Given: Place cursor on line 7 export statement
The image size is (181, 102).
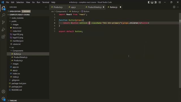Looking at the screenshot, I should point(71,31).
